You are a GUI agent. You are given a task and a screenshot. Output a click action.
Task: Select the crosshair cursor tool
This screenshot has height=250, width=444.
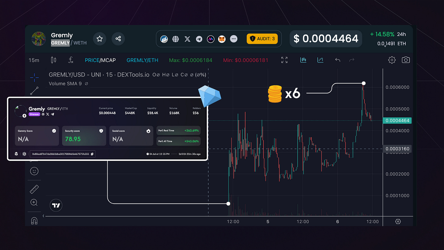point(34,77)
